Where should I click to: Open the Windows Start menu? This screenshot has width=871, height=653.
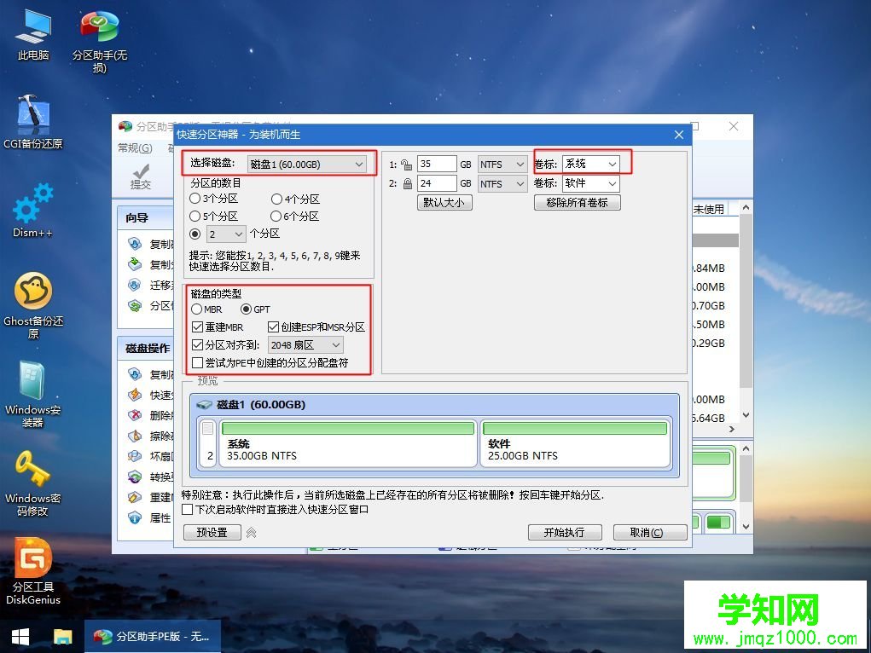click(x=19, y=637)
